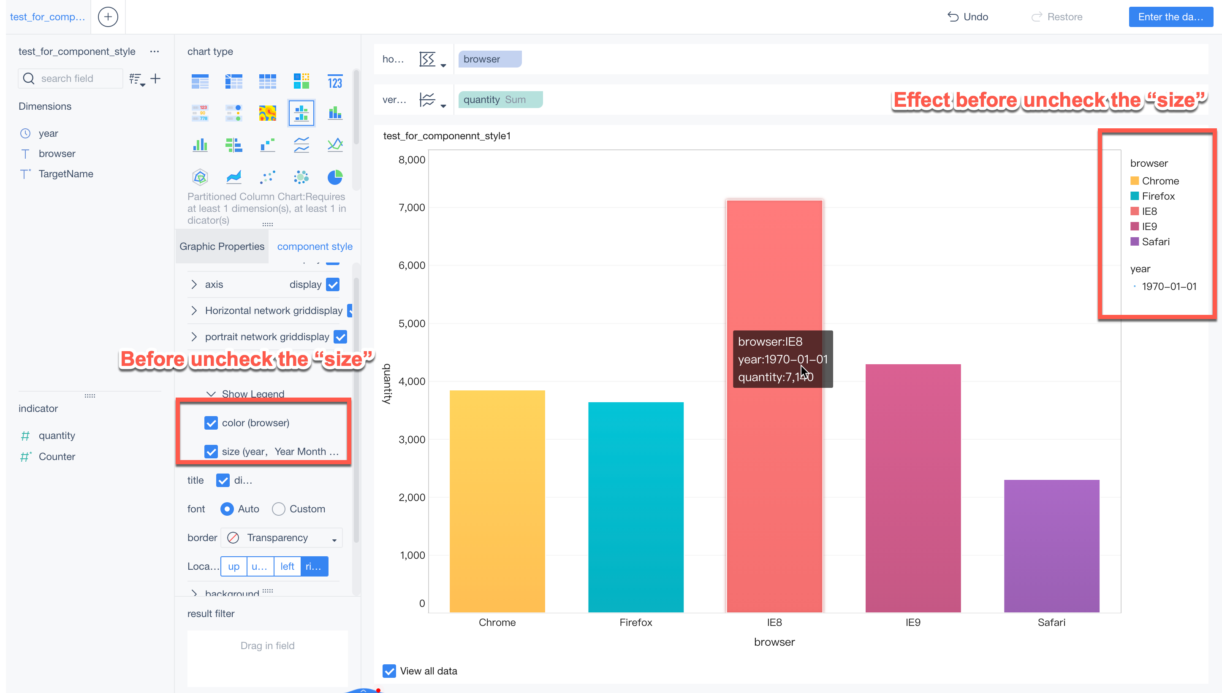Open the test_for_comp... tab
This screenshot has height=693, width=1222.
point(48,16)
